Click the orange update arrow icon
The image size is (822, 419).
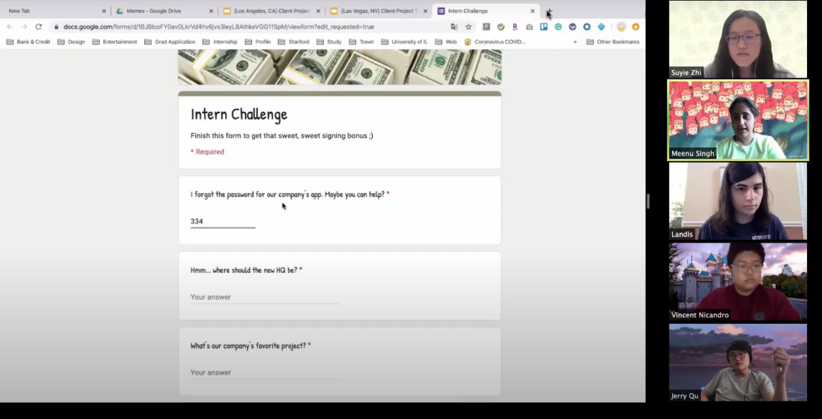tap(636, 27)
